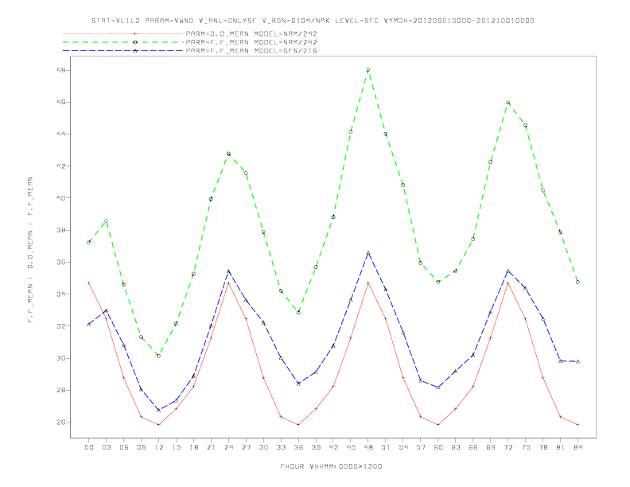The width and height of the screenshot is (630, 487).
Task: Click green series peak marker at hour 24
Action: click(228, 154)
